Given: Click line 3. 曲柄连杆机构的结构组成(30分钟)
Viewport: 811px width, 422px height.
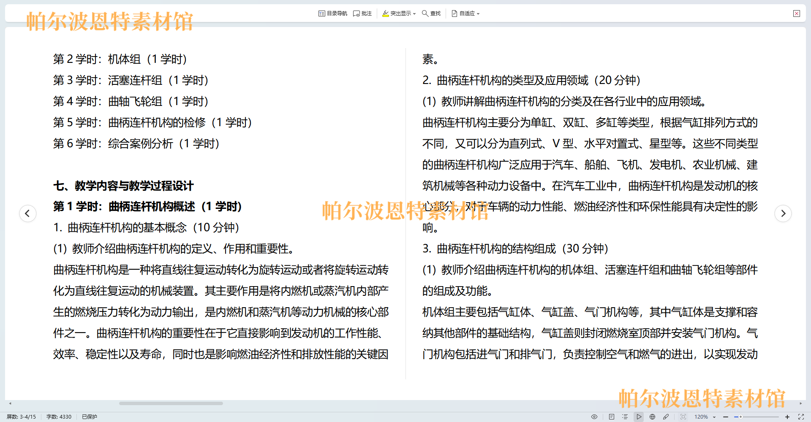Looking at the screenshot, I should click(x=515, y=249).
